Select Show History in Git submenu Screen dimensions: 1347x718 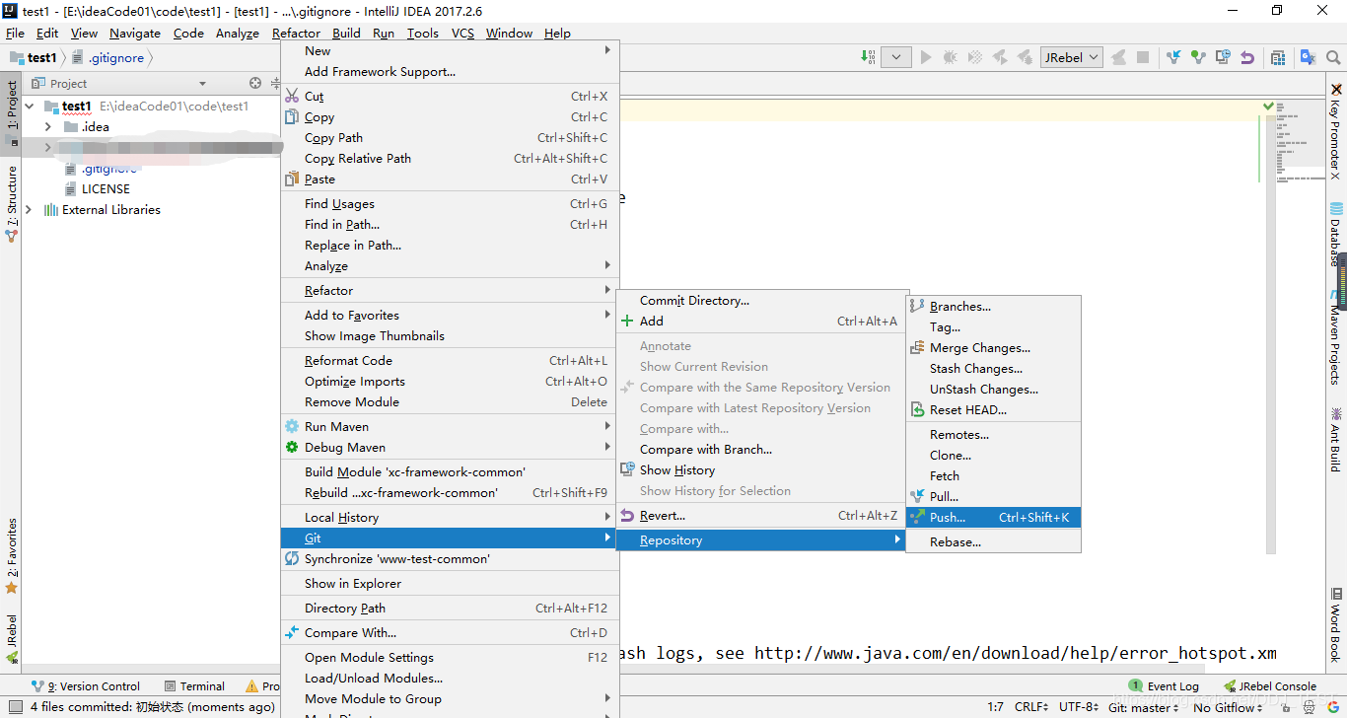coord(761,469)
